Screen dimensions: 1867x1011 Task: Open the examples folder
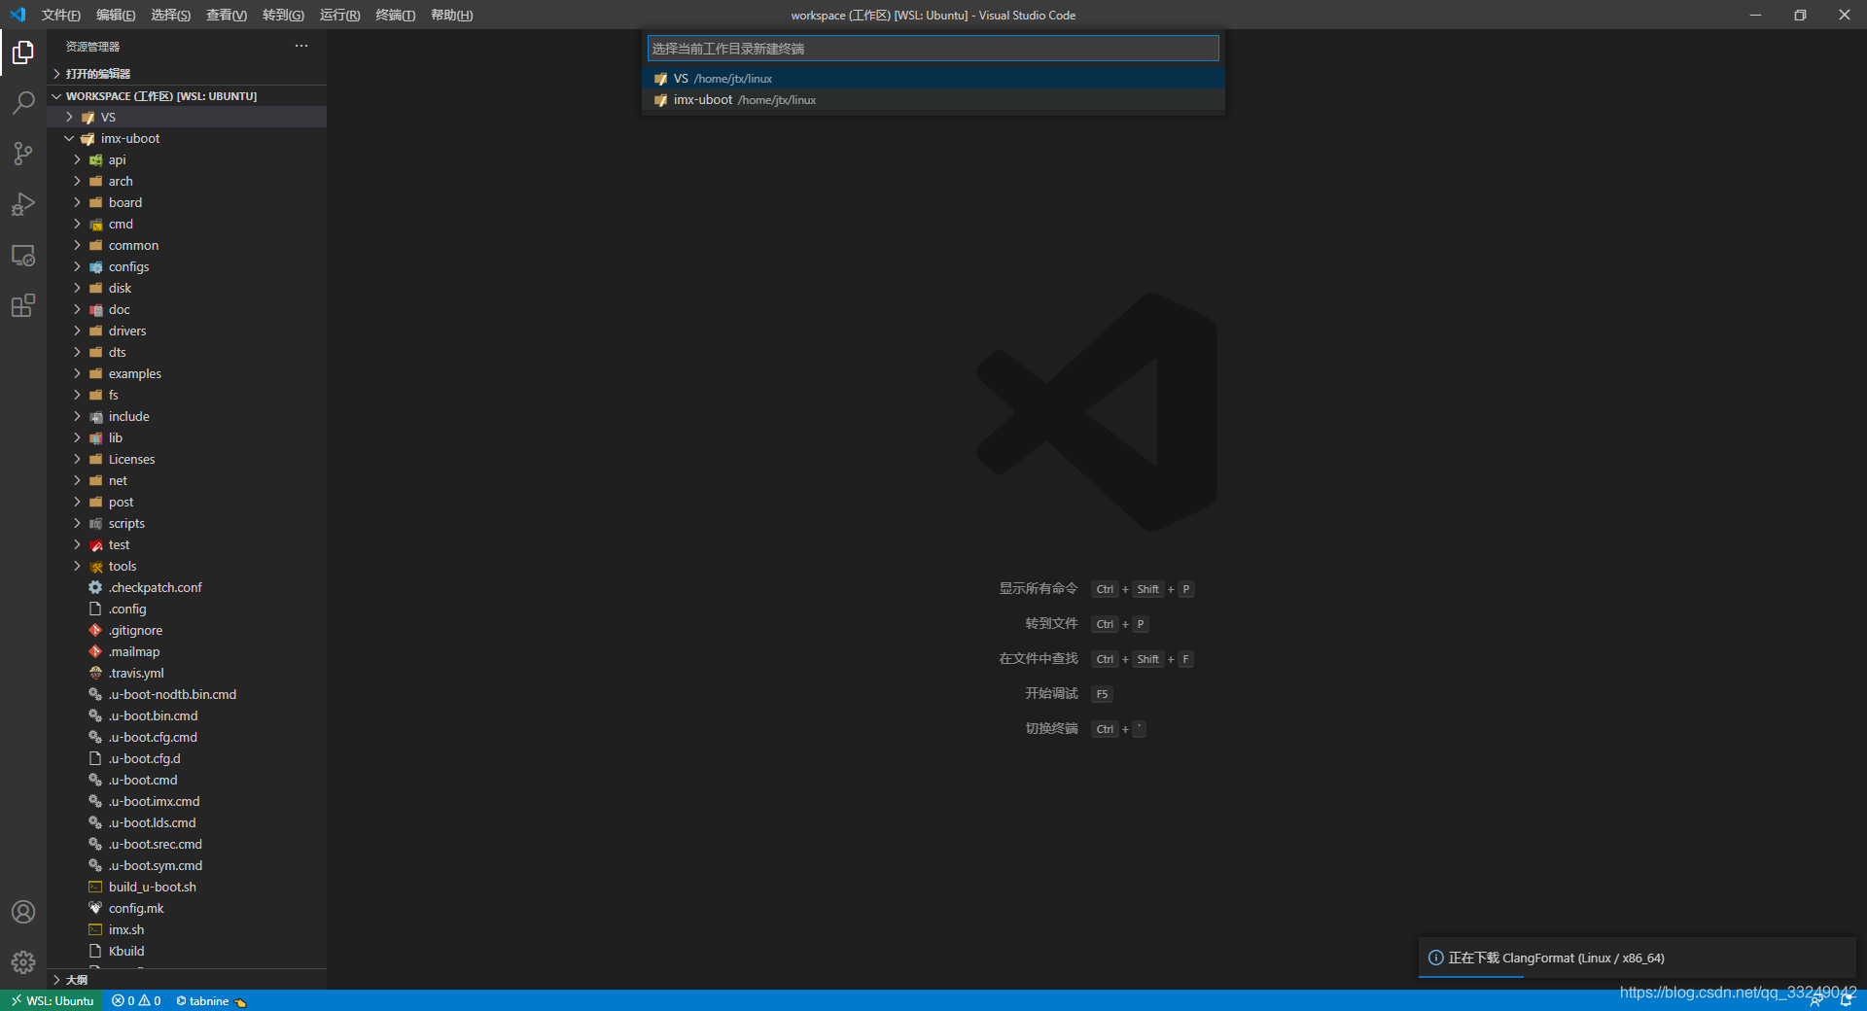point(187,373)
